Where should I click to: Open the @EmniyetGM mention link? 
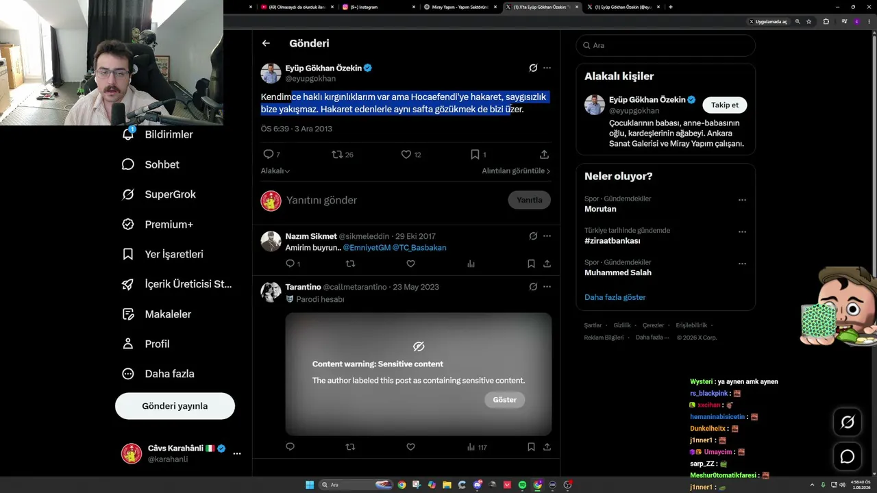coord(366,247)
